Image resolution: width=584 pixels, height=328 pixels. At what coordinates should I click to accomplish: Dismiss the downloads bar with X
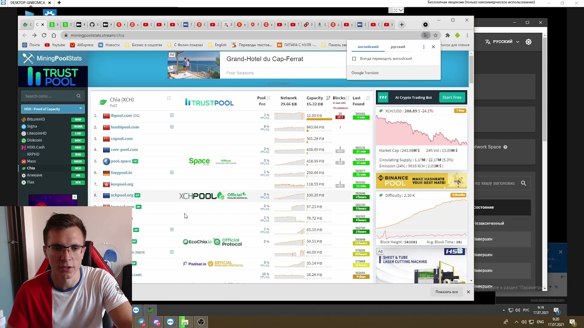click(468, 292)
